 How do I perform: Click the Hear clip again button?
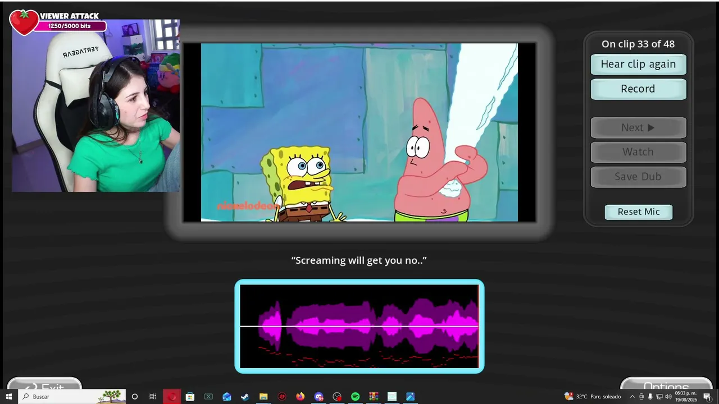pyautogui.click(x=638, y=64)
